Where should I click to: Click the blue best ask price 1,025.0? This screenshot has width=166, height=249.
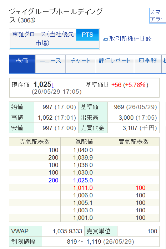(83, 180)
